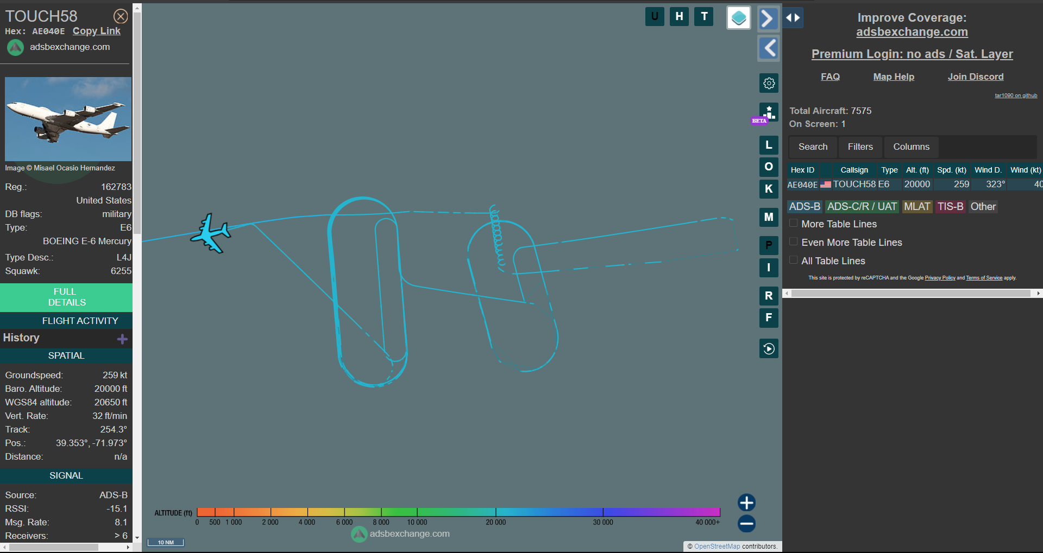Click the info panel scroll up arrow

click(x=137, y=8)
